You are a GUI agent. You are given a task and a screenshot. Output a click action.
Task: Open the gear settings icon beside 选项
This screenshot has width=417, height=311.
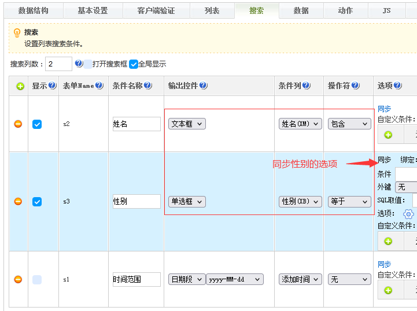[408, 214]
